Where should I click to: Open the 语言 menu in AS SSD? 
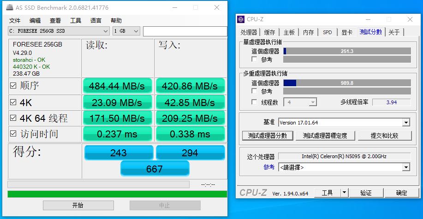(96, 20)
